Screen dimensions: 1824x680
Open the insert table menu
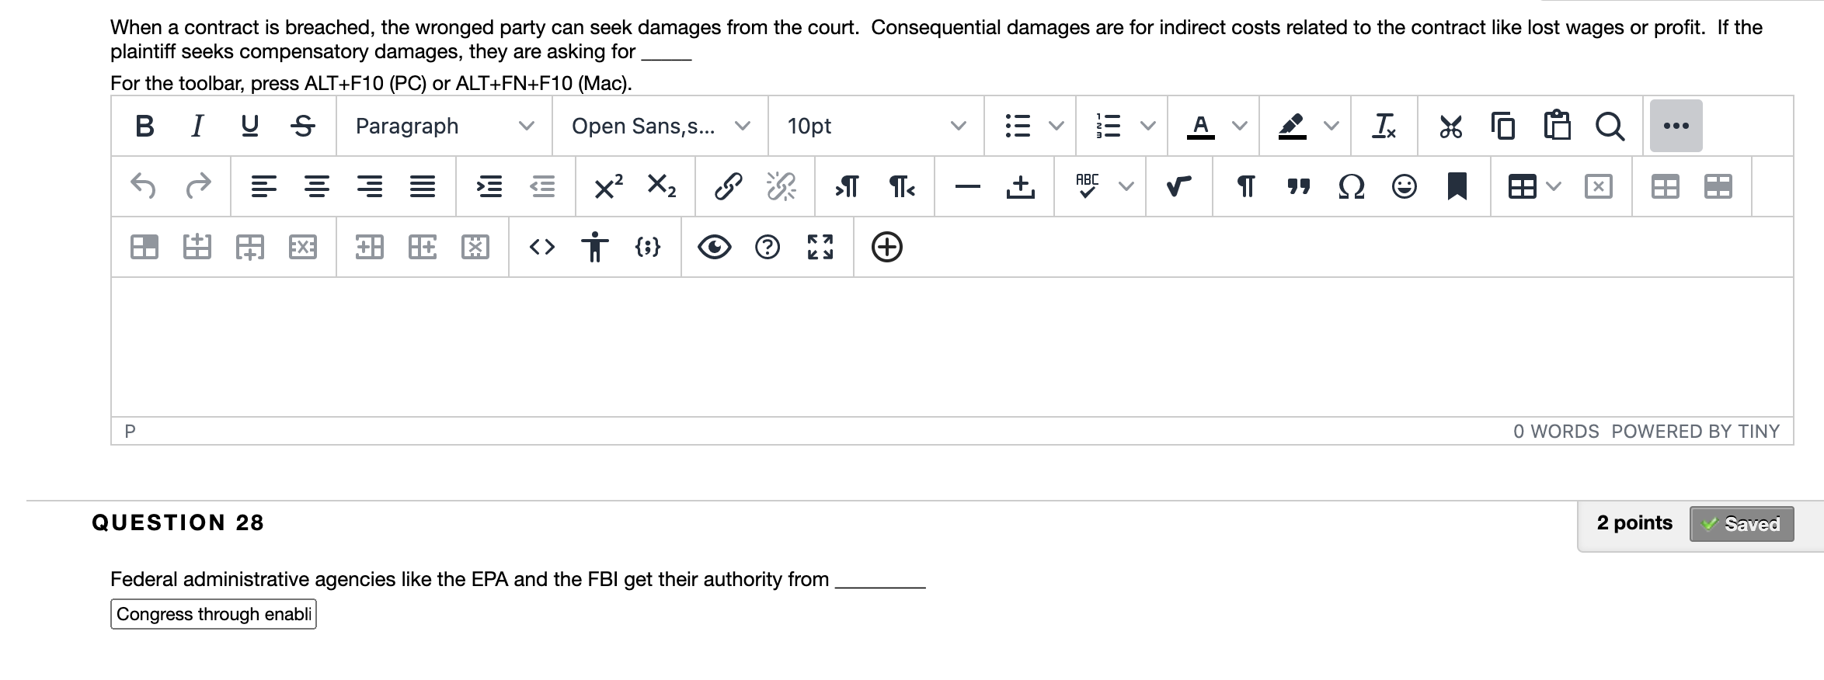pos(1533,186)
